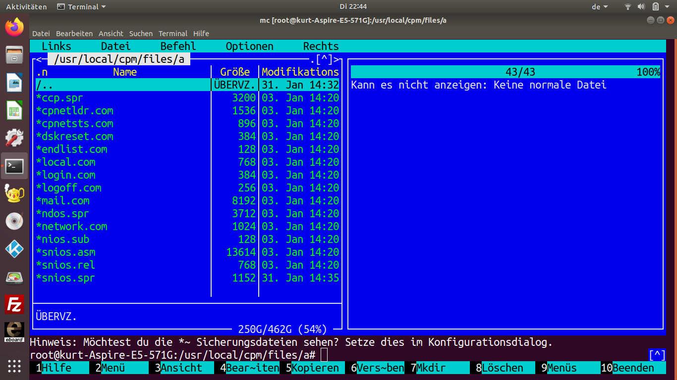
Task: Open the volume indicator in top bar
Action: (x=641, y=7)
